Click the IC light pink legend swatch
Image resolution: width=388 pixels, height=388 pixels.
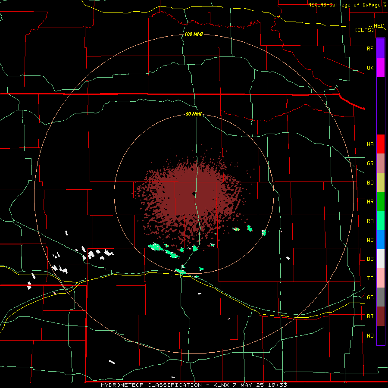click(381, 278)
